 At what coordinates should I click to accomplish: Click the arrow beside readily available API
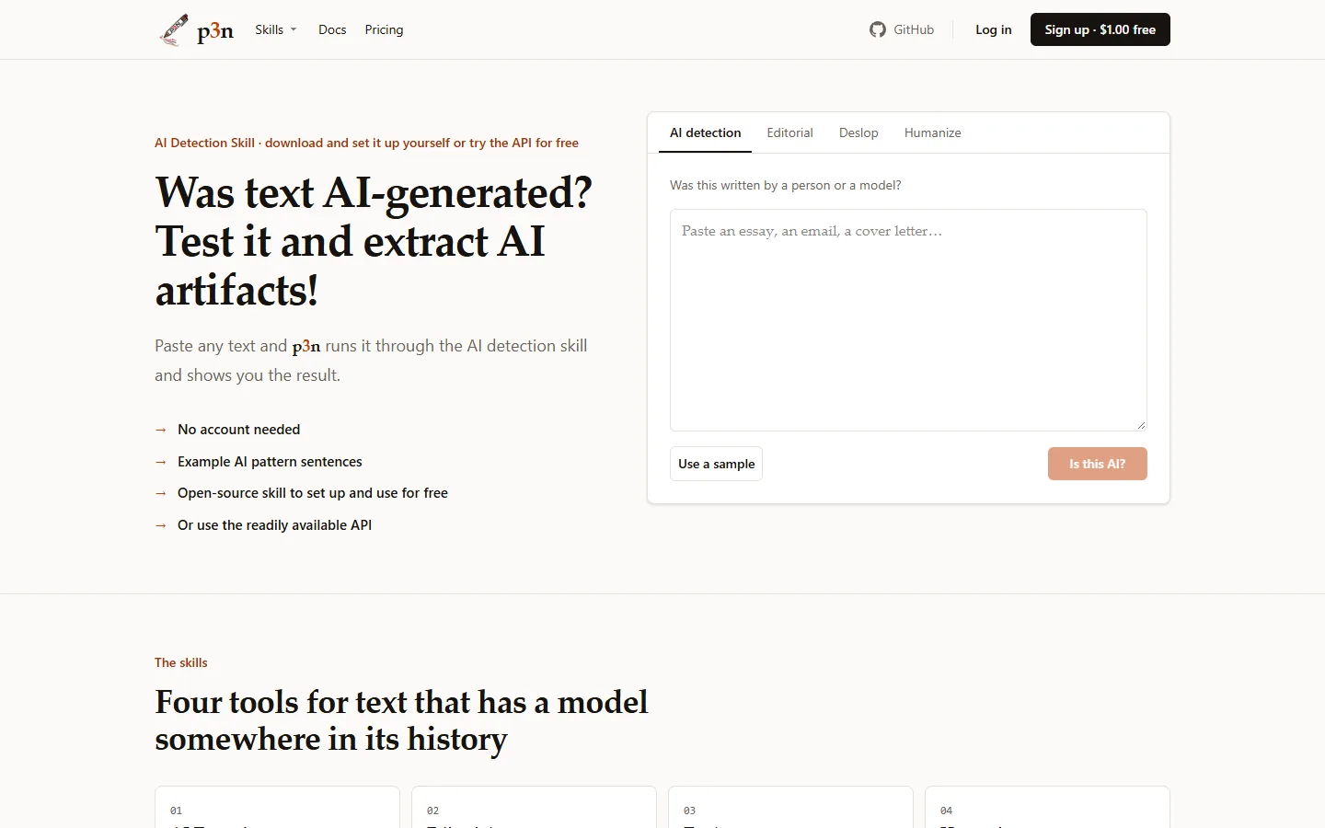click(x=161, y=525)
